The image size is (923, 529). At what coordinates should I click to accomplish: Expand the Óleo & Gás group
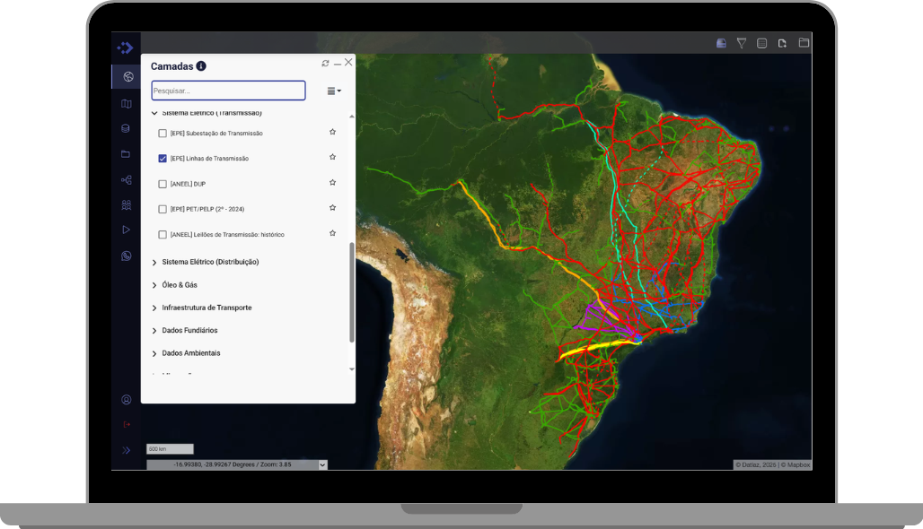[x=154, y=285]
